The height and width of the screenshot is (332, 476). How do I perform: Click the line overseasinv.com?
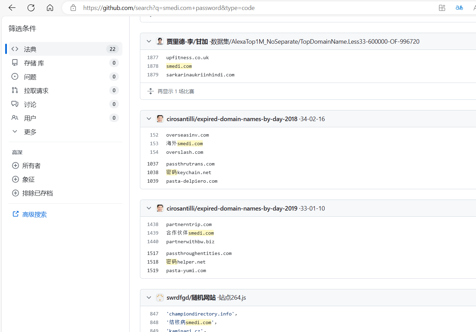[x=188, y=135]
